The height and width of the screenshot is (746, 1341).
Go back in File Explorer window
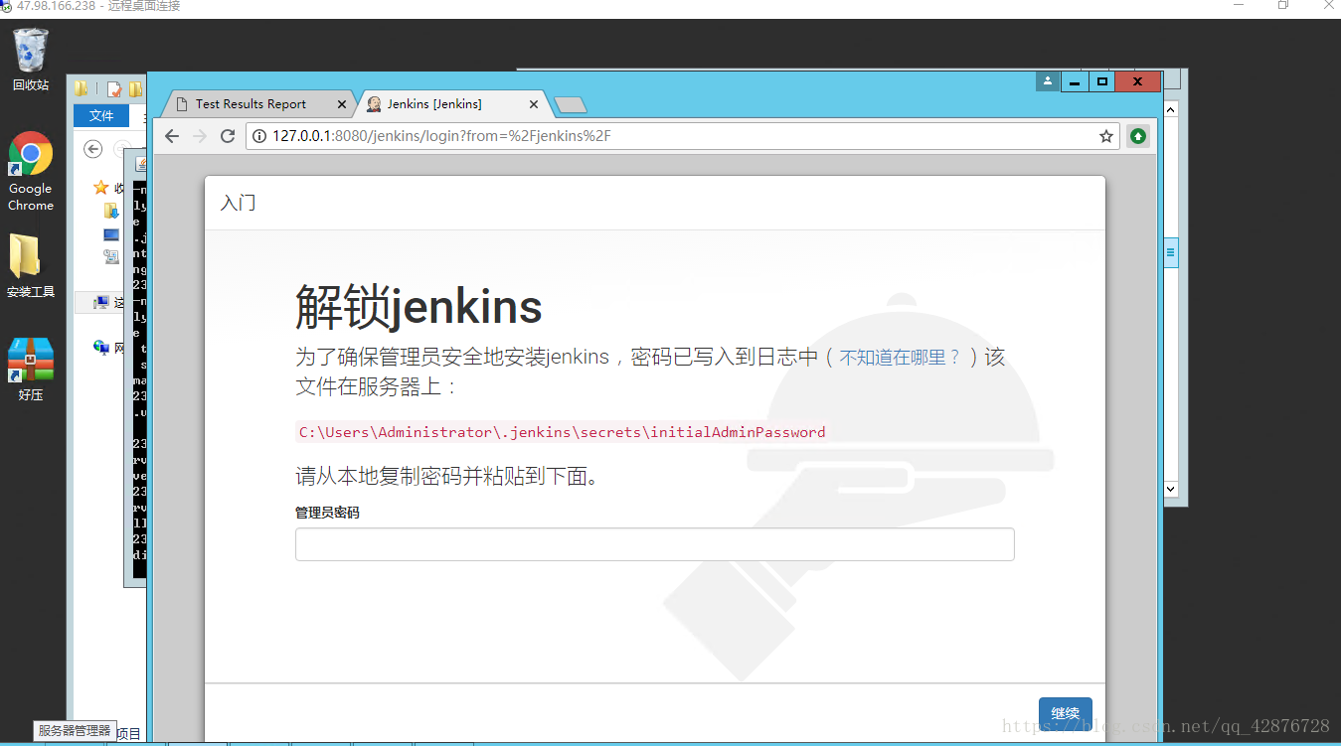click(x=93, y=149)
